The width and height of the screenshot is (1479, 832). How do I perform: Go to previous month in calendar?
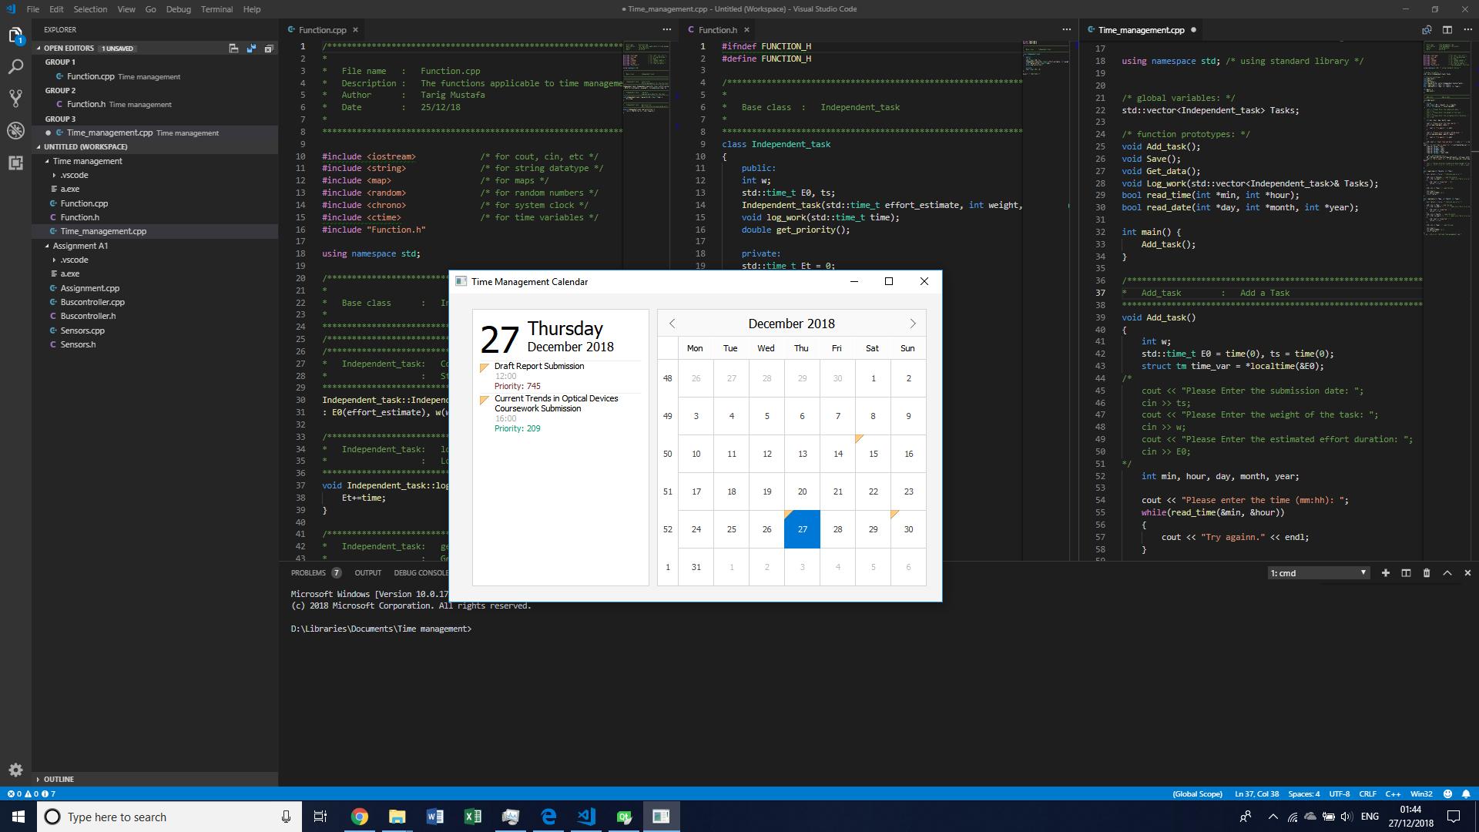672,324
